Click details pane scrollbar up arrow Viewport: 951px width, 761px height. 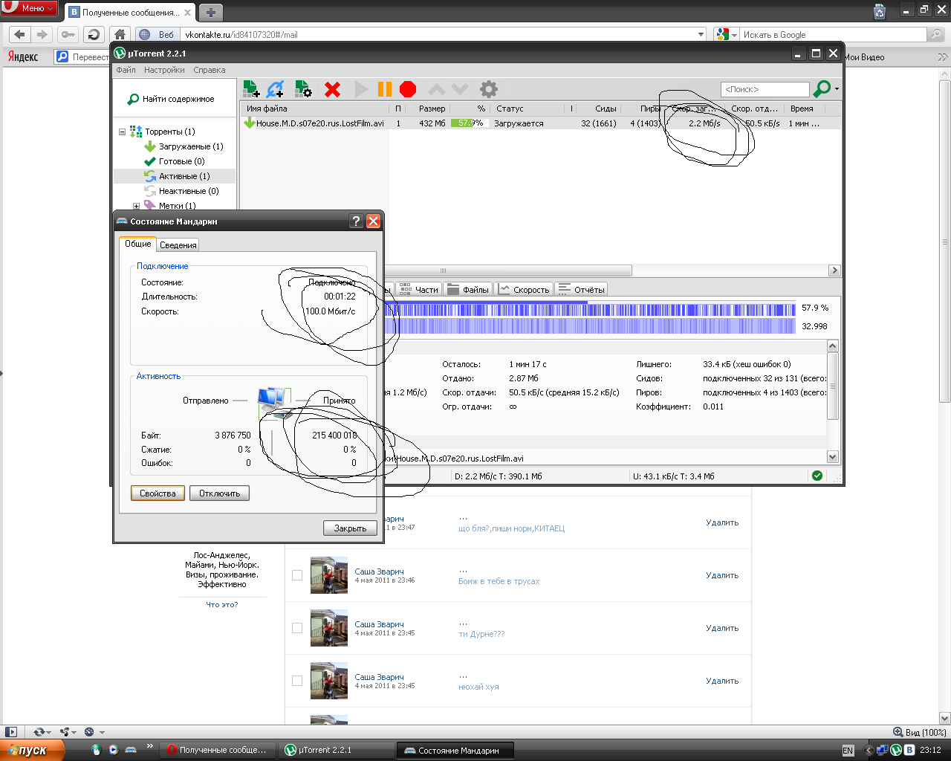833,346
